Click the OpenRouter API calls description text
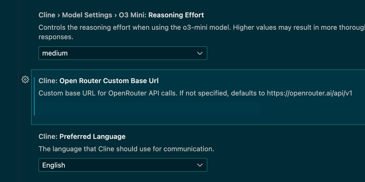The image size is (365, 182). (x=195, y=93)
